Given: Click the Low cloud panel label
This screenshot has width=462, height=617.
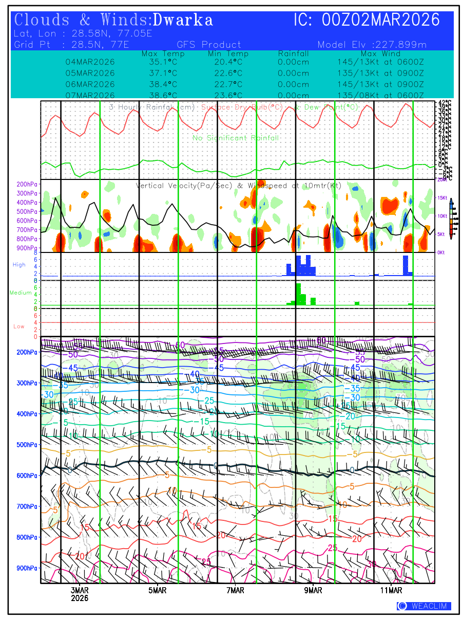Looking at the screenshot, I should click(x=19, y=326).
